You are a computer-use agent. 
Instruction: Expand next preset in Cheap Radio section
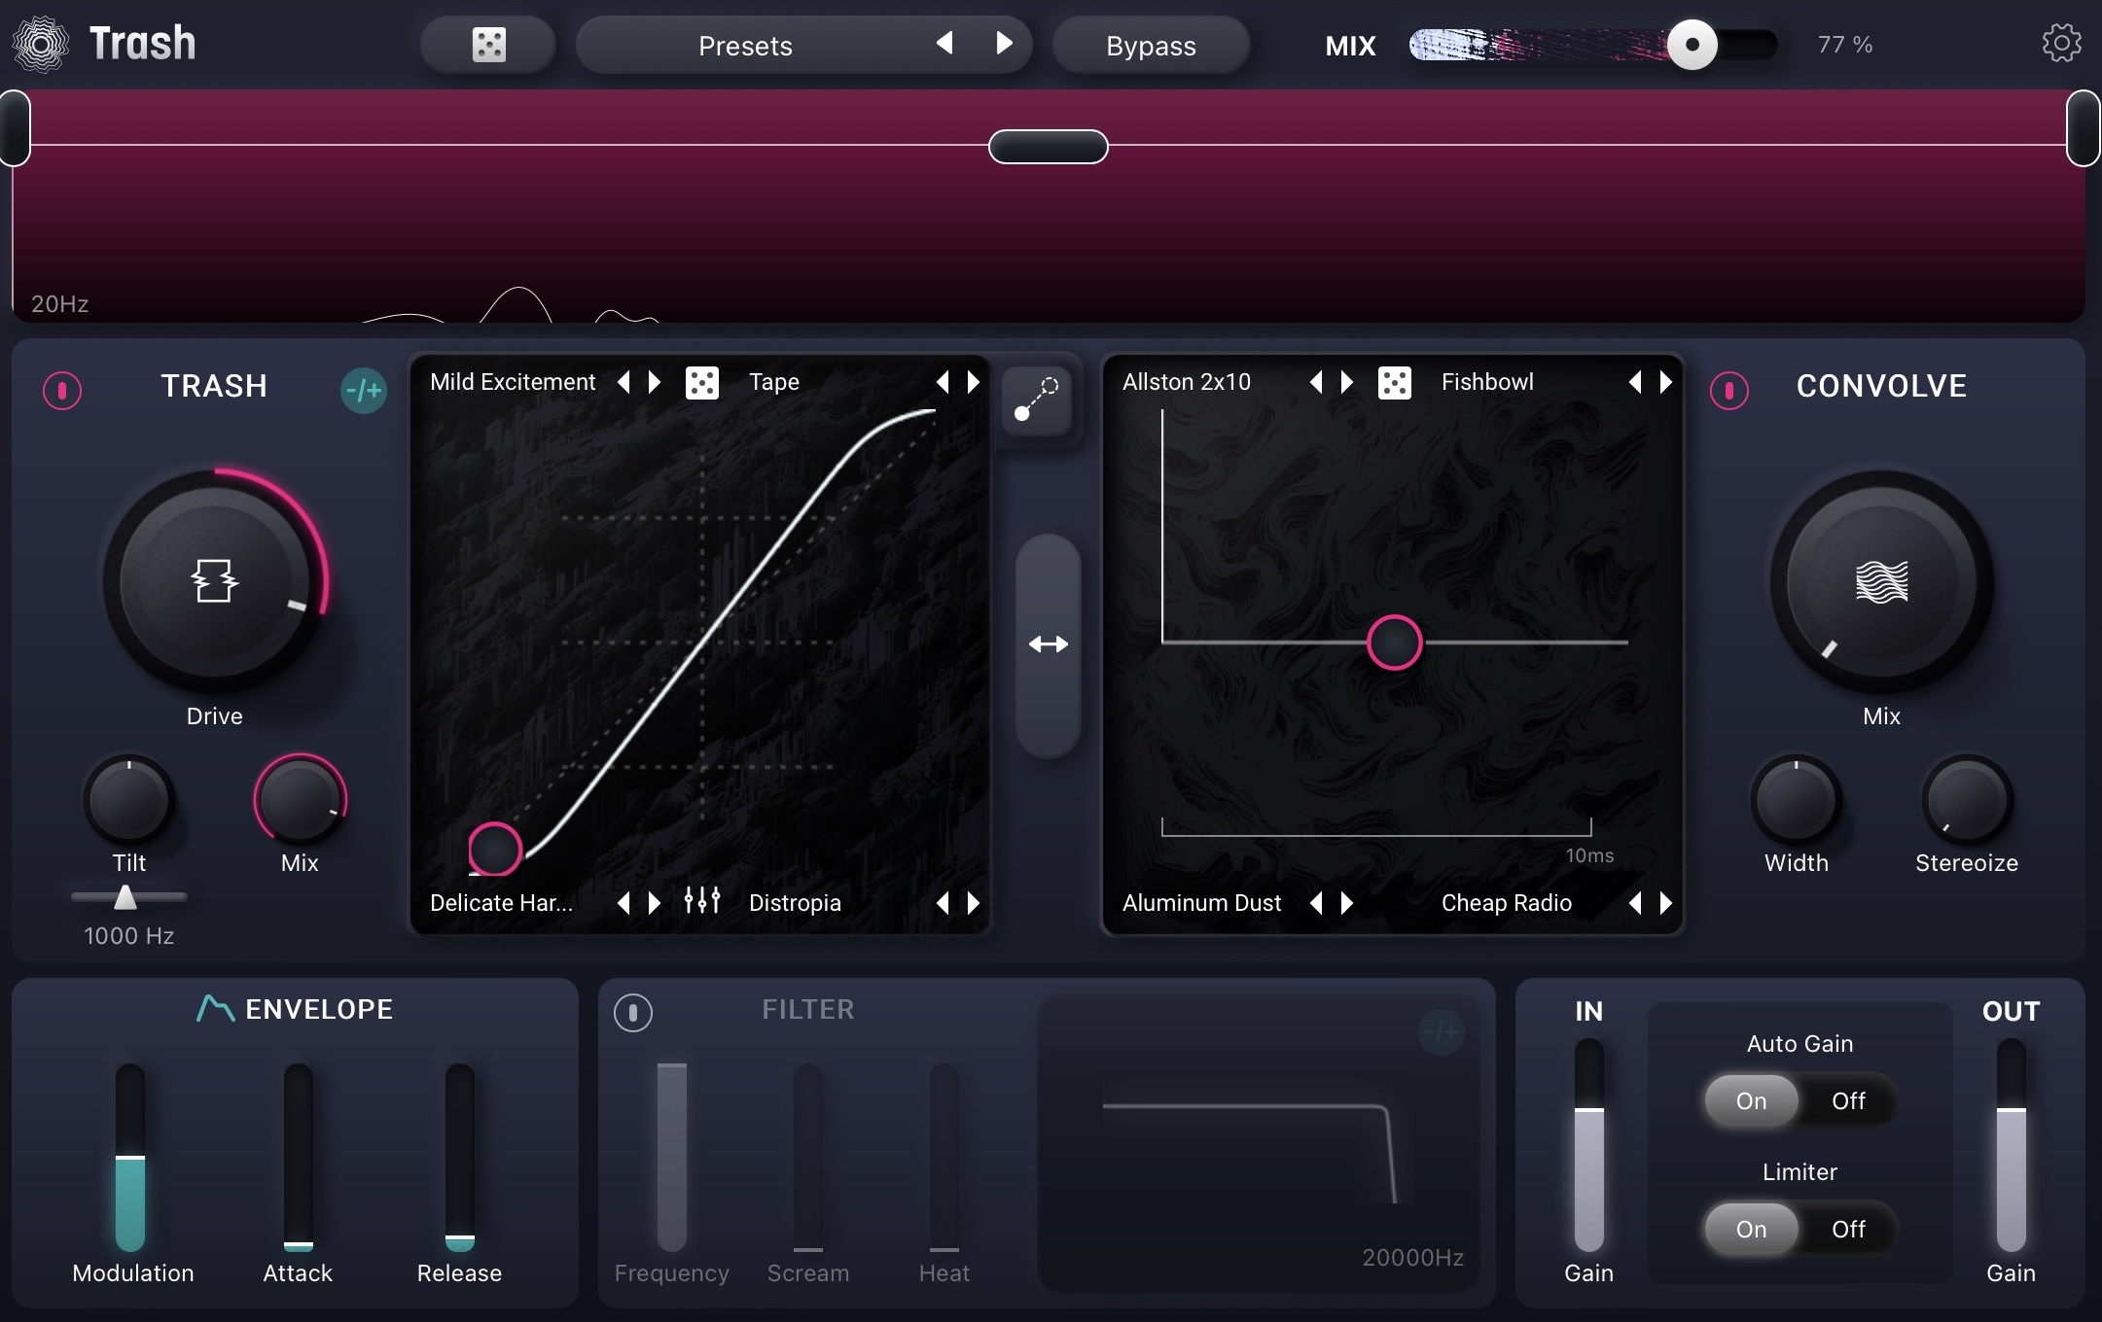pyautogui.click(x=1663, y=902)
